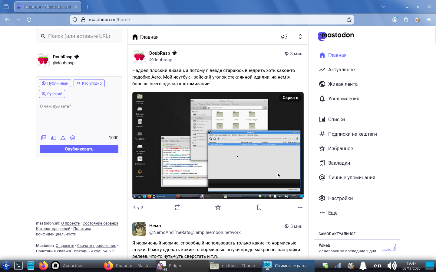Image resolution: width=436 pixels, height=272 pixels.
Task: Favourite DoubRasp's post with the star
Action: click(x=218, y=207)
